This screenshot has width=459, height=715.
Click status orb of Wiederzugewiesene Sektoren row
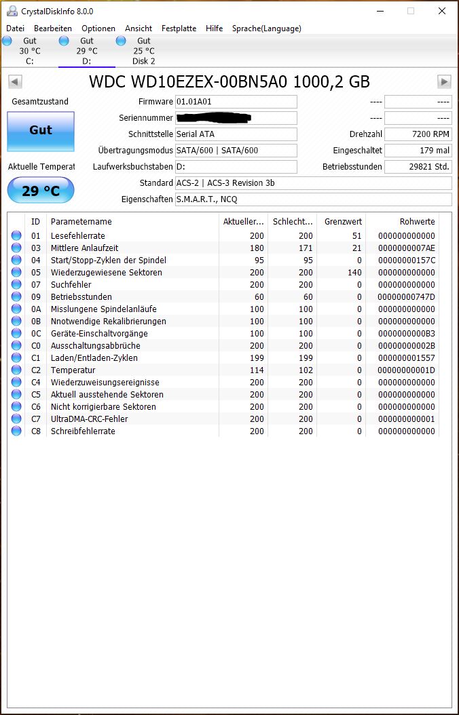[16, 272]
